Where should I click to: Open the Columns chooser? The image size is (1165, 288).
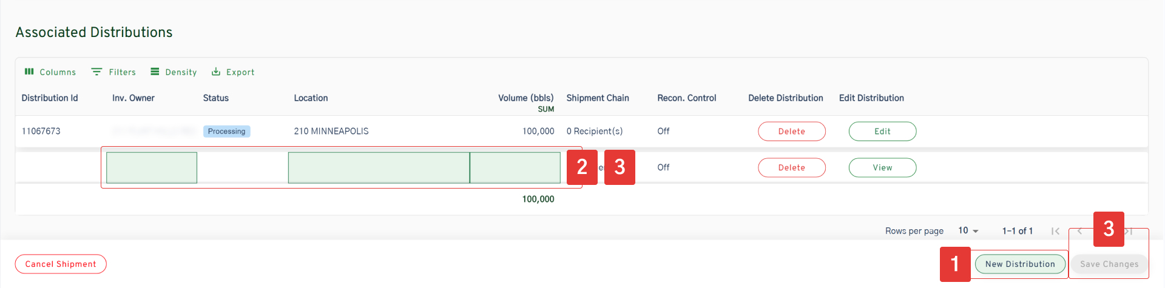coord(50,72)
